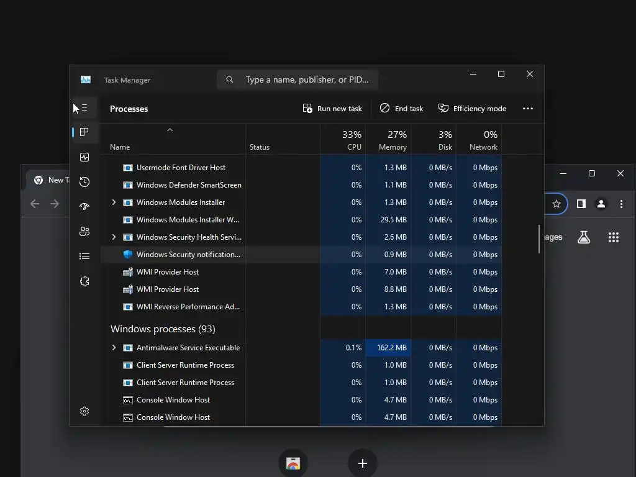
Task: Click Chrome back arrow
Action: coord(35,204)
